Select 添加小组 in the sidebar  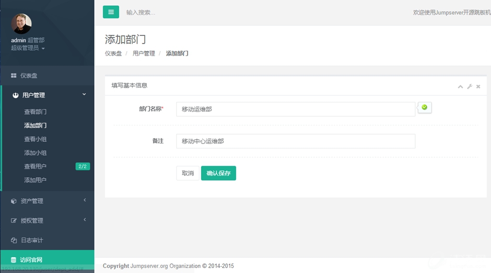coord(35,153)
